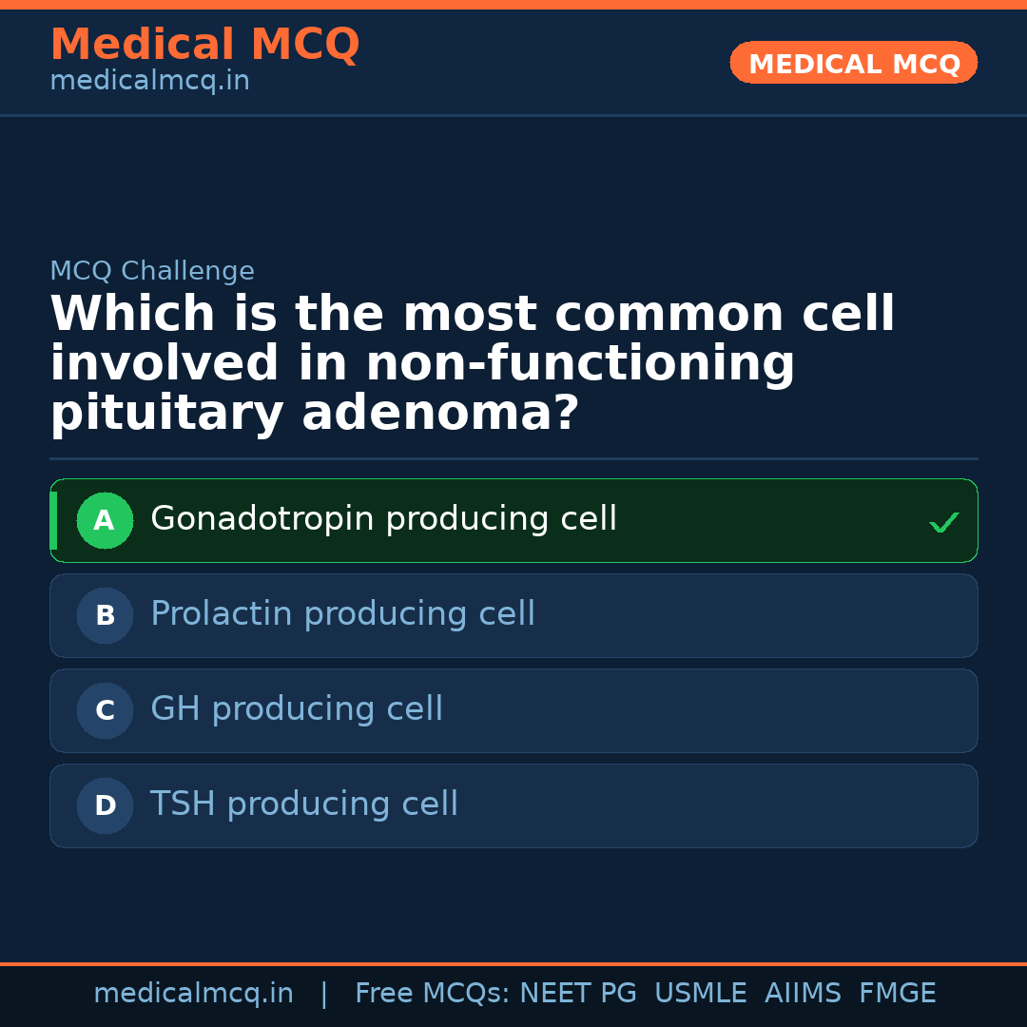Click the letter C circle badge
The image size is (1027, 1027).
coord(105,711)
